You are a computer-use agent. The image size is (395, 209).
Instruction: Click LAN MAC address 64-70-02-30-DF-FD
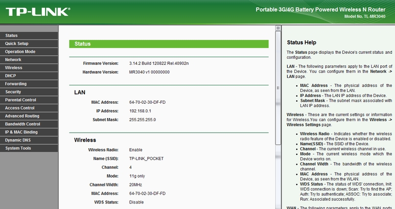pyautogui.click(x=147, y=102)
